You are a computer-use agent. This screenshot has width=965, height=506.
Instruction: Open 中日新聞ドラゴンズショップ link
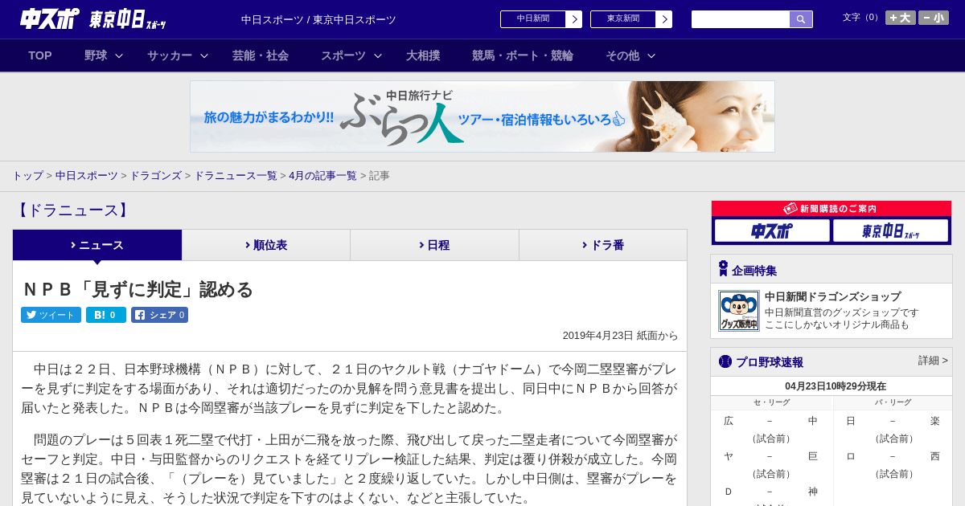(x=832, y=296)
